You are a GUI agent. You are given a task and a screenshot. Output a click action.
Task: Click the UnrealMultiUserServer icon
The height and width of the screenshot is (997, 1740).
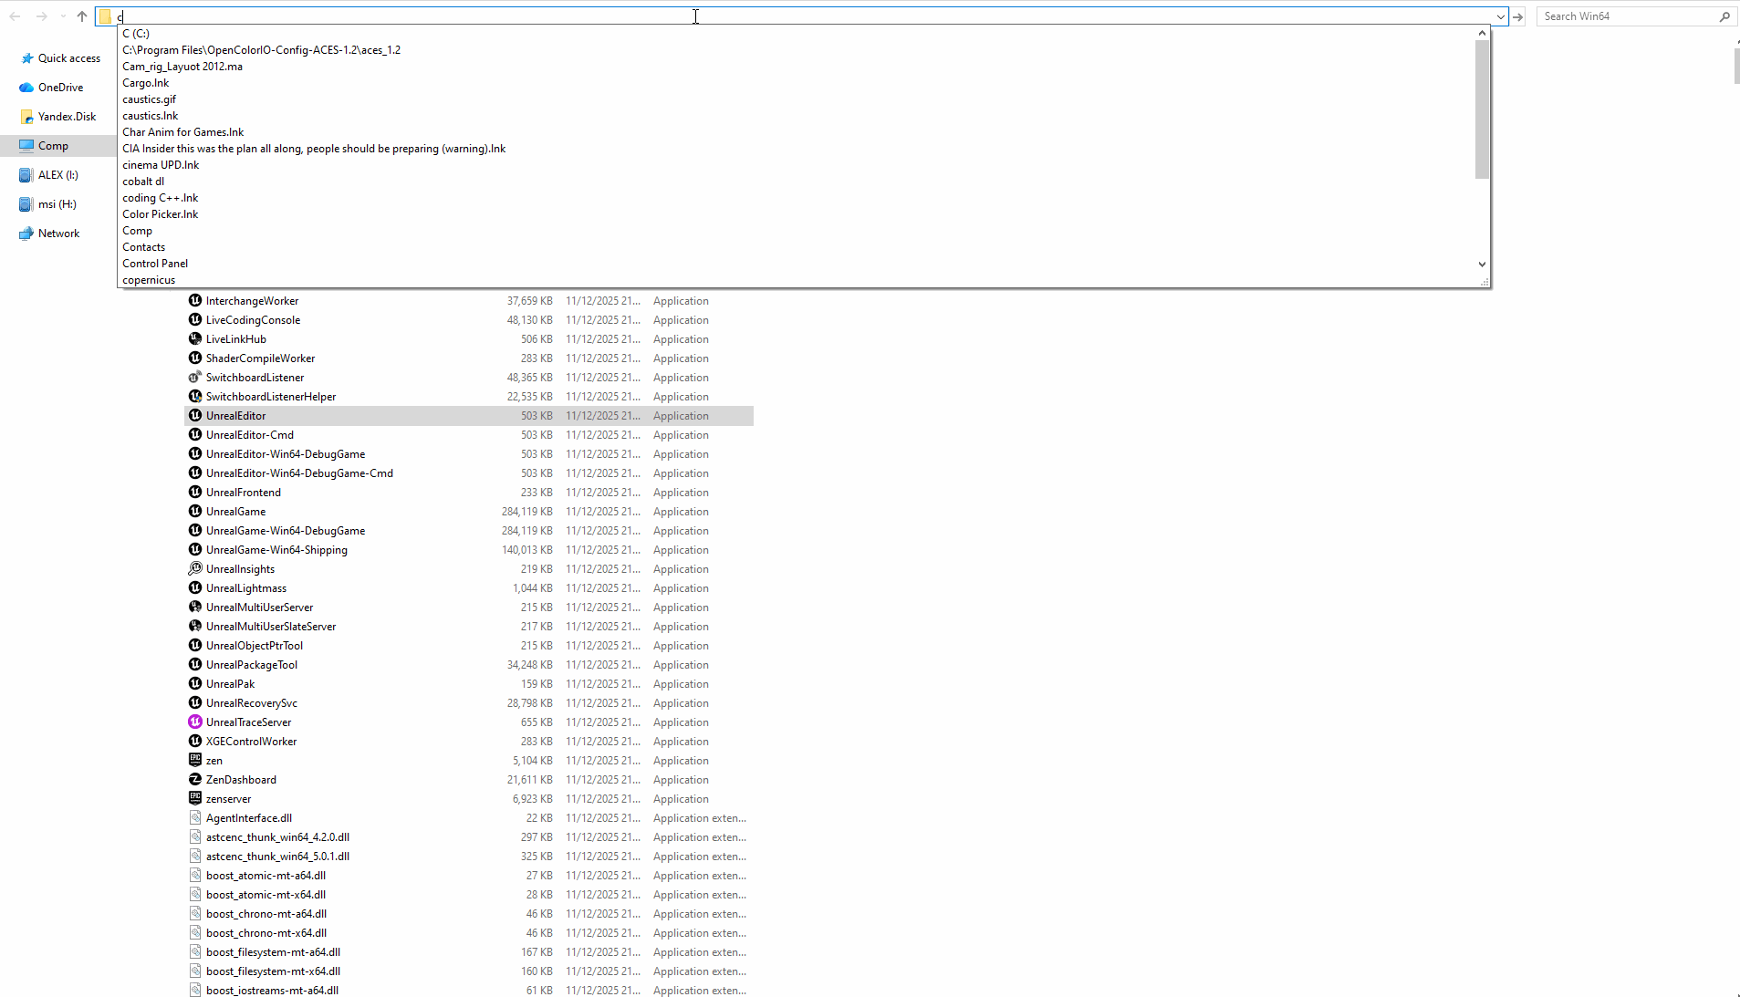[x=194, y=608]
